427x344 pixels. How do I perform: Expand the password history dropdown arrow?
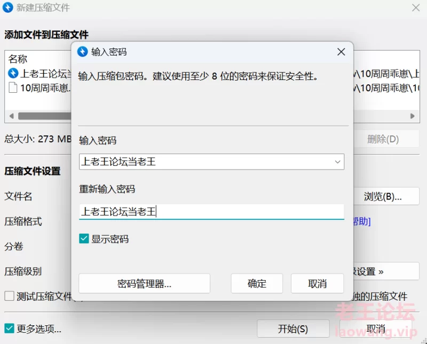pos(337,162)
